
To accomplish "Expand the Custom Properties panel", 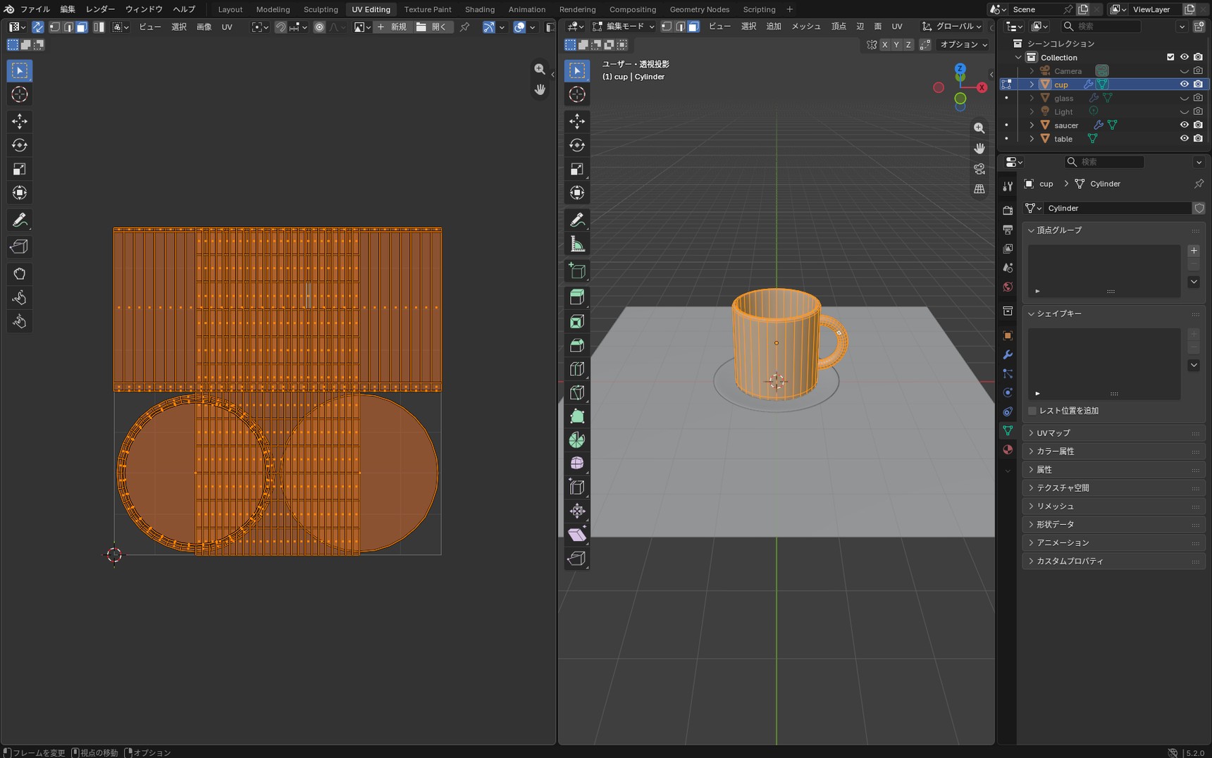I will pyautogui.click(x=1114, y=561).
